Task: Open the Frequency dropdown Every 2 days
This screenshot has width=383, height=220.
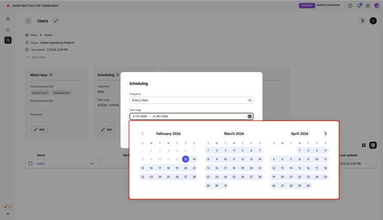Action: pos(192,100)
